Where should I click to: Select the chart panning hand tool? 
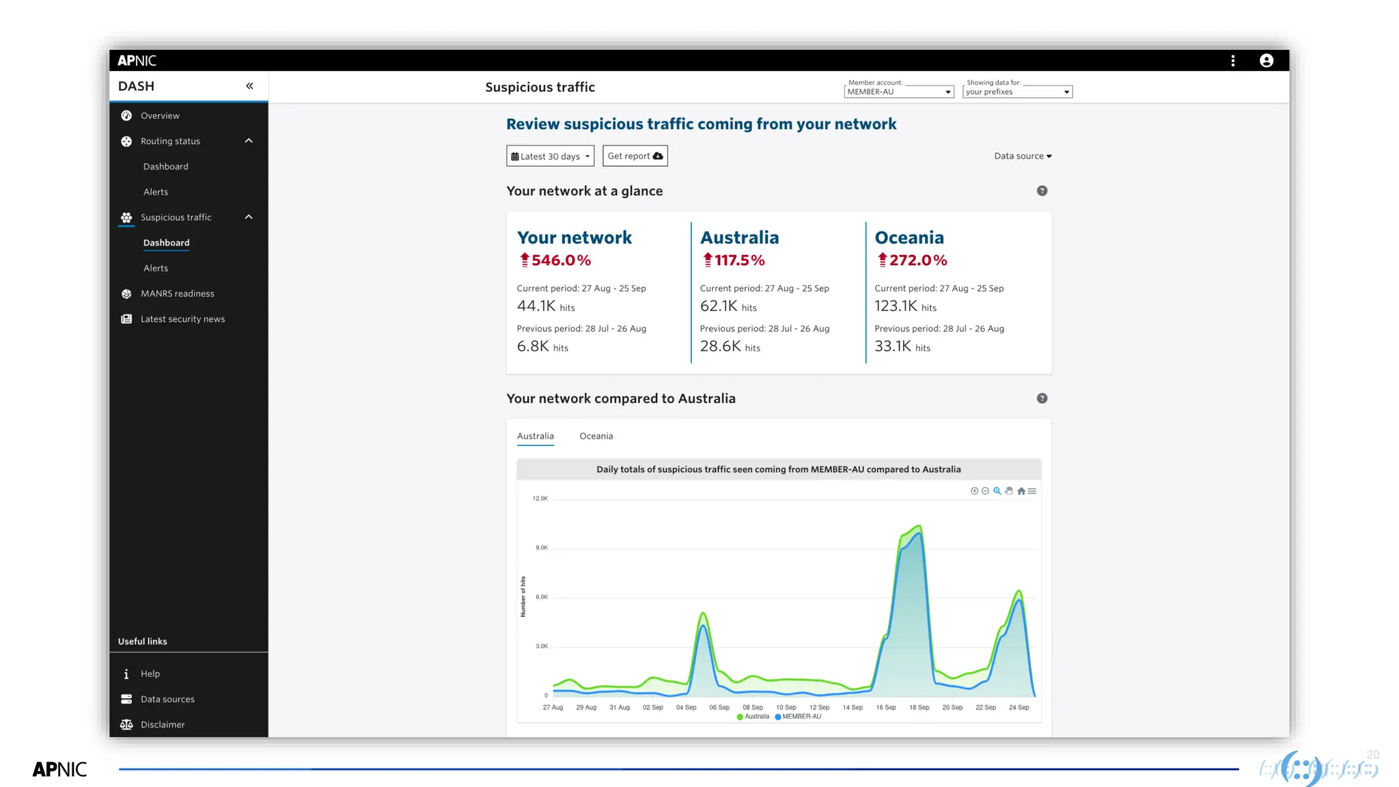pos(1009,491)
